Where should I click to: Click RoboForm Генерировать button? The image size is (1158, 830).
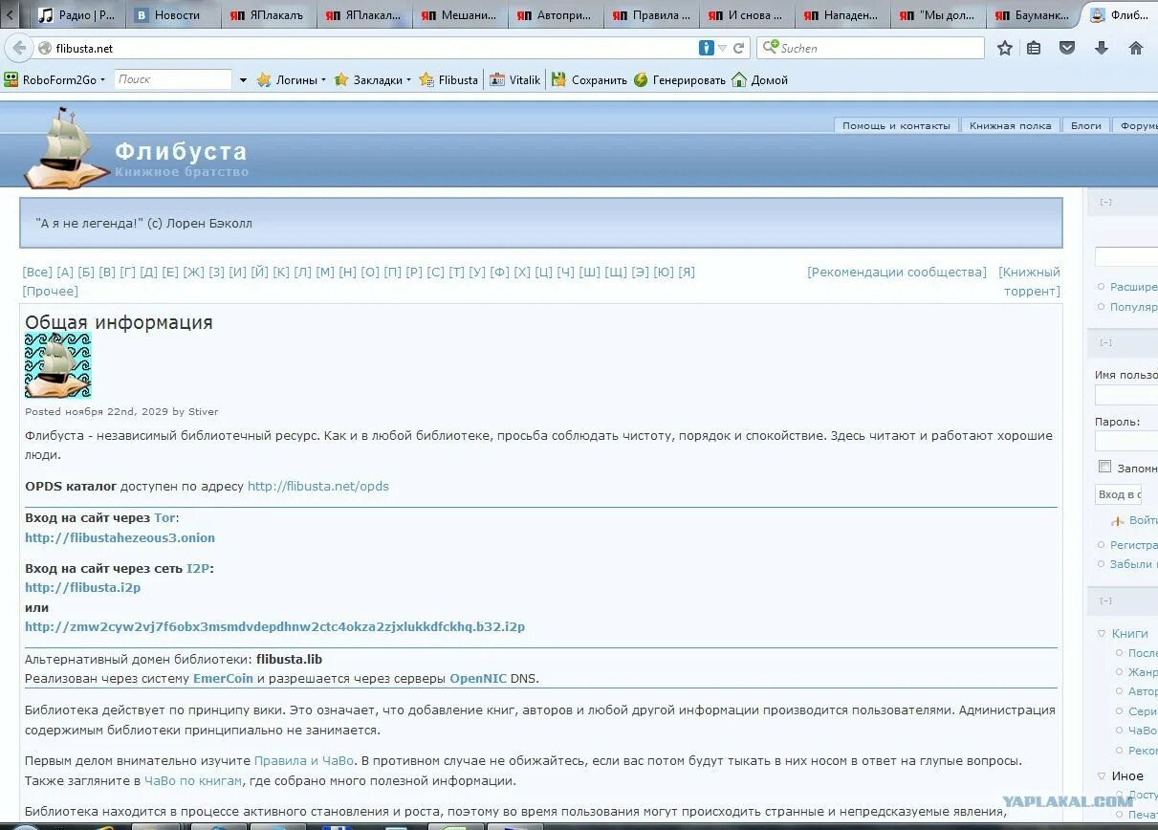(680, 79)
